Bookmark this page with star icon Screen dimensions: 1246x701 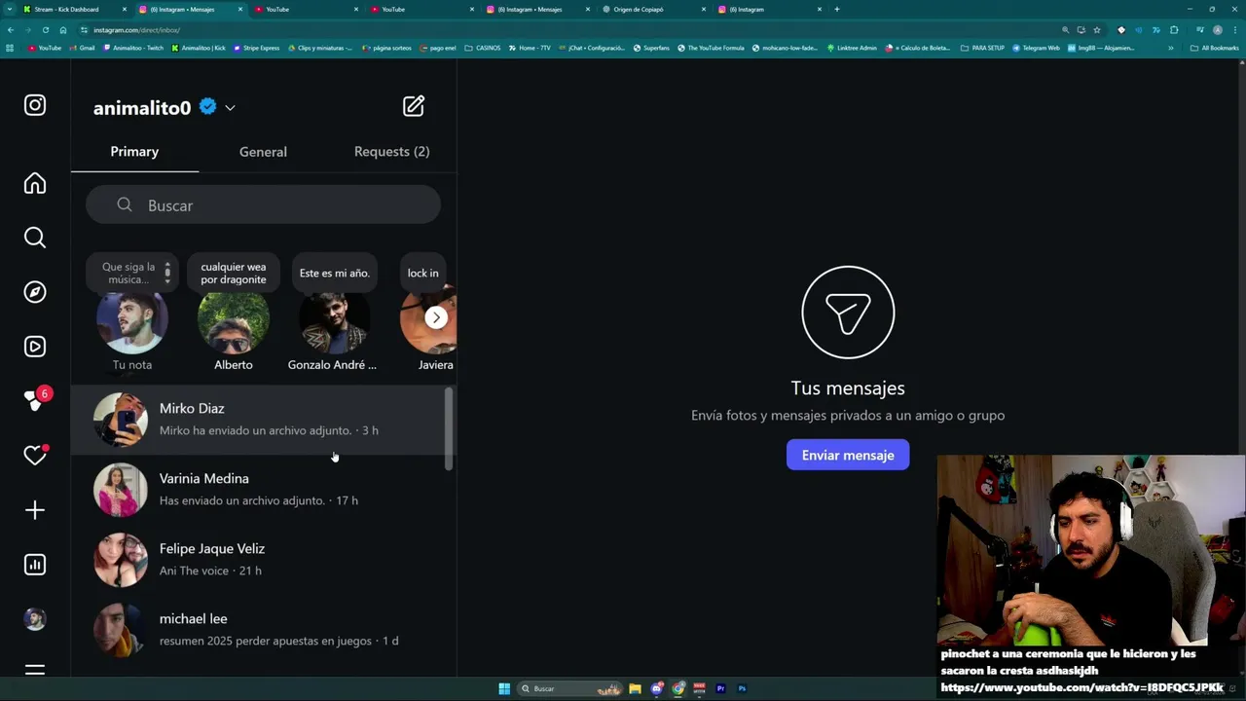click(x=1097, y=30)
